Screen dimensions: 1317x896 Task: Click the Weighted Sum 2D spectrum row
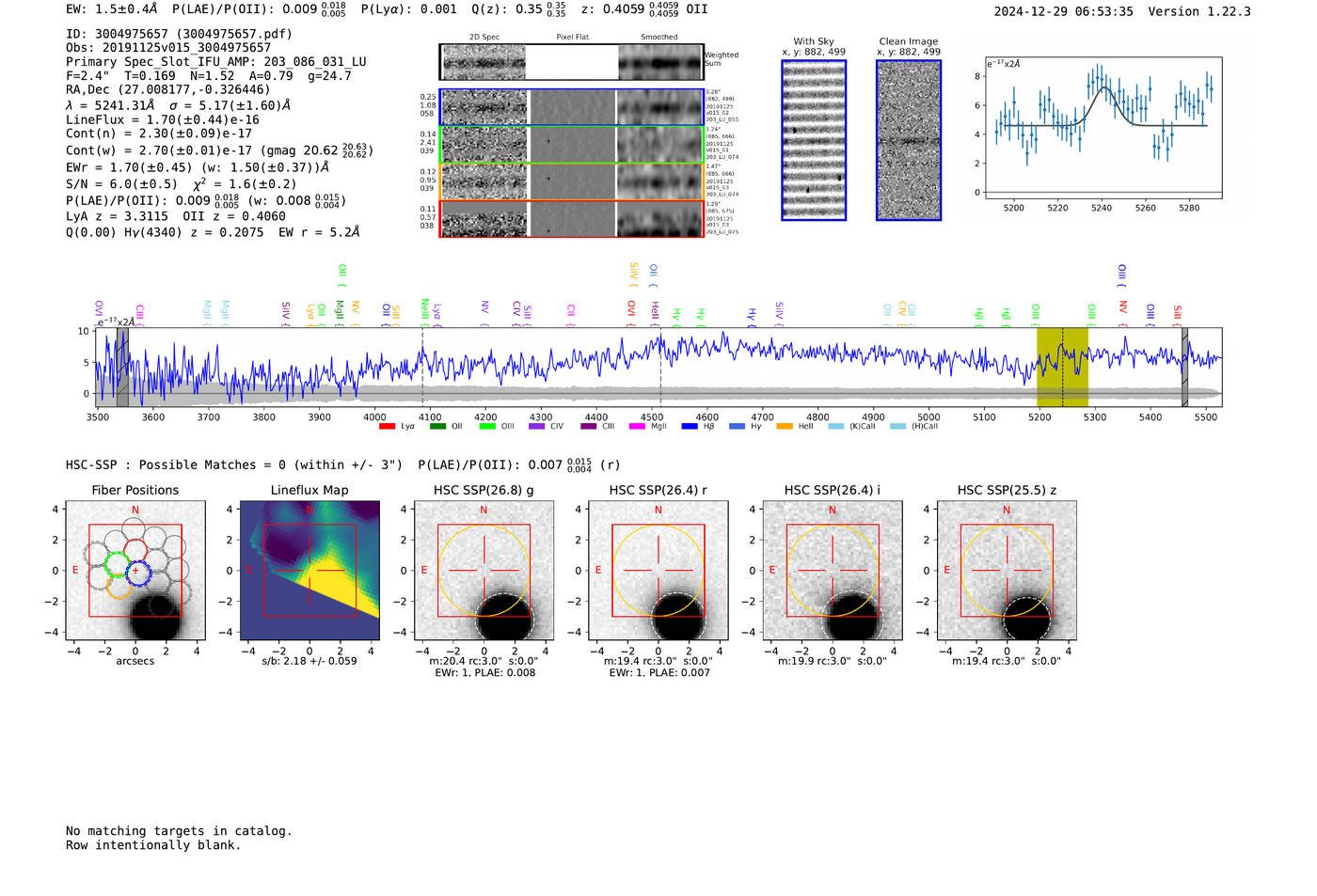tap(571, 62)
